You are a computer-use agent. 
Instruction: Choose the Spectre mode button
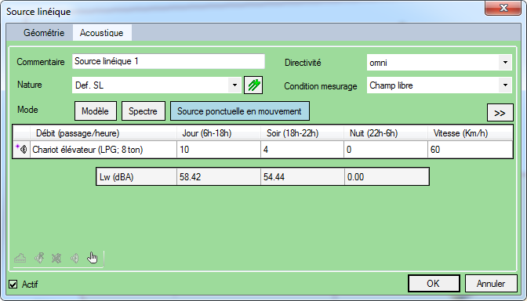[144, 111]
